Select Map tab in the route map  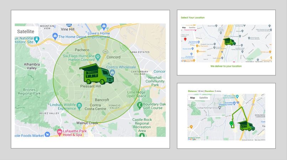(193, 98)
